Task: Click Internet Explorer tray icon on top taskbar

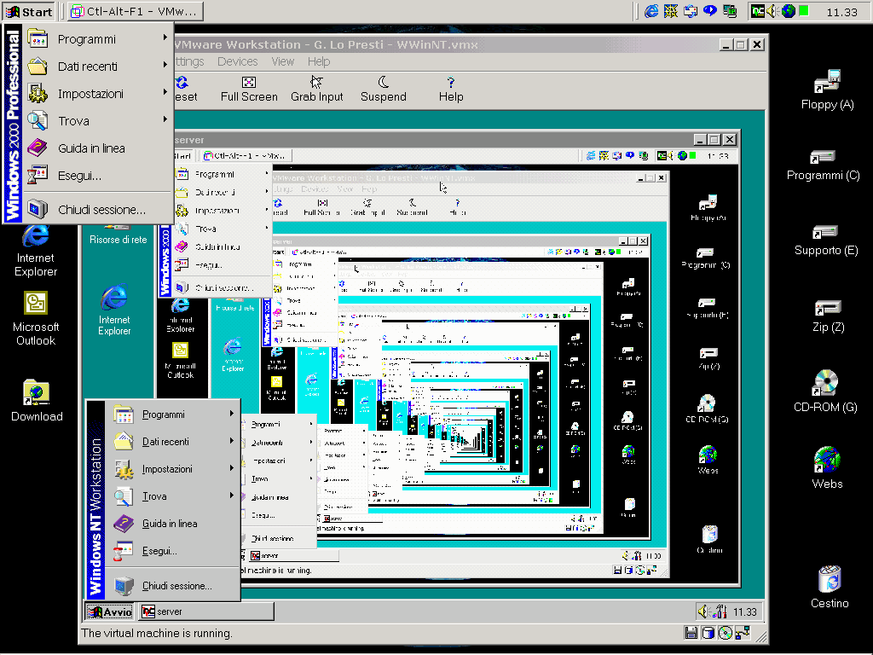Action: point(650,11)
